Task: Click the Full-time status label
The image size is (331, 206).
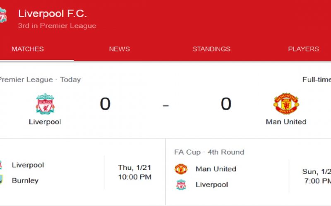Action: point(317,80)
